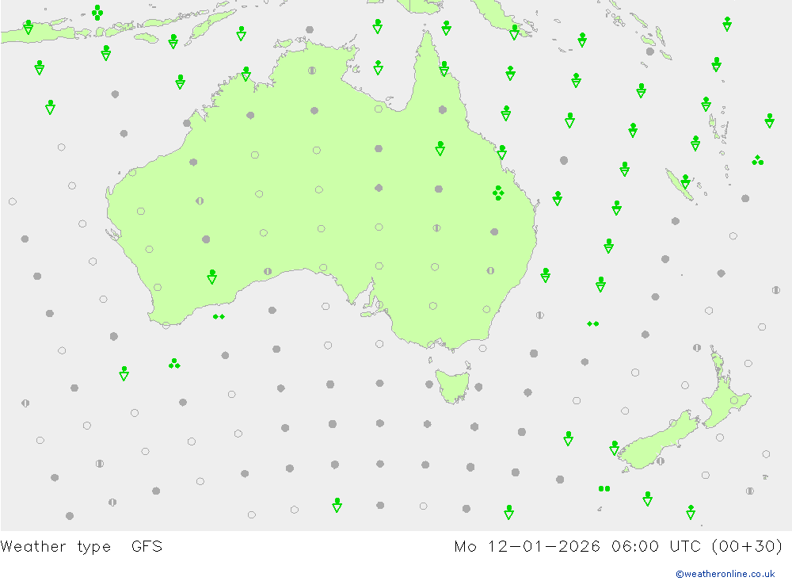Click the two-diamond green symbol in the Tasman Sea
Screen dimensions: 792x581
pos(593,323)
